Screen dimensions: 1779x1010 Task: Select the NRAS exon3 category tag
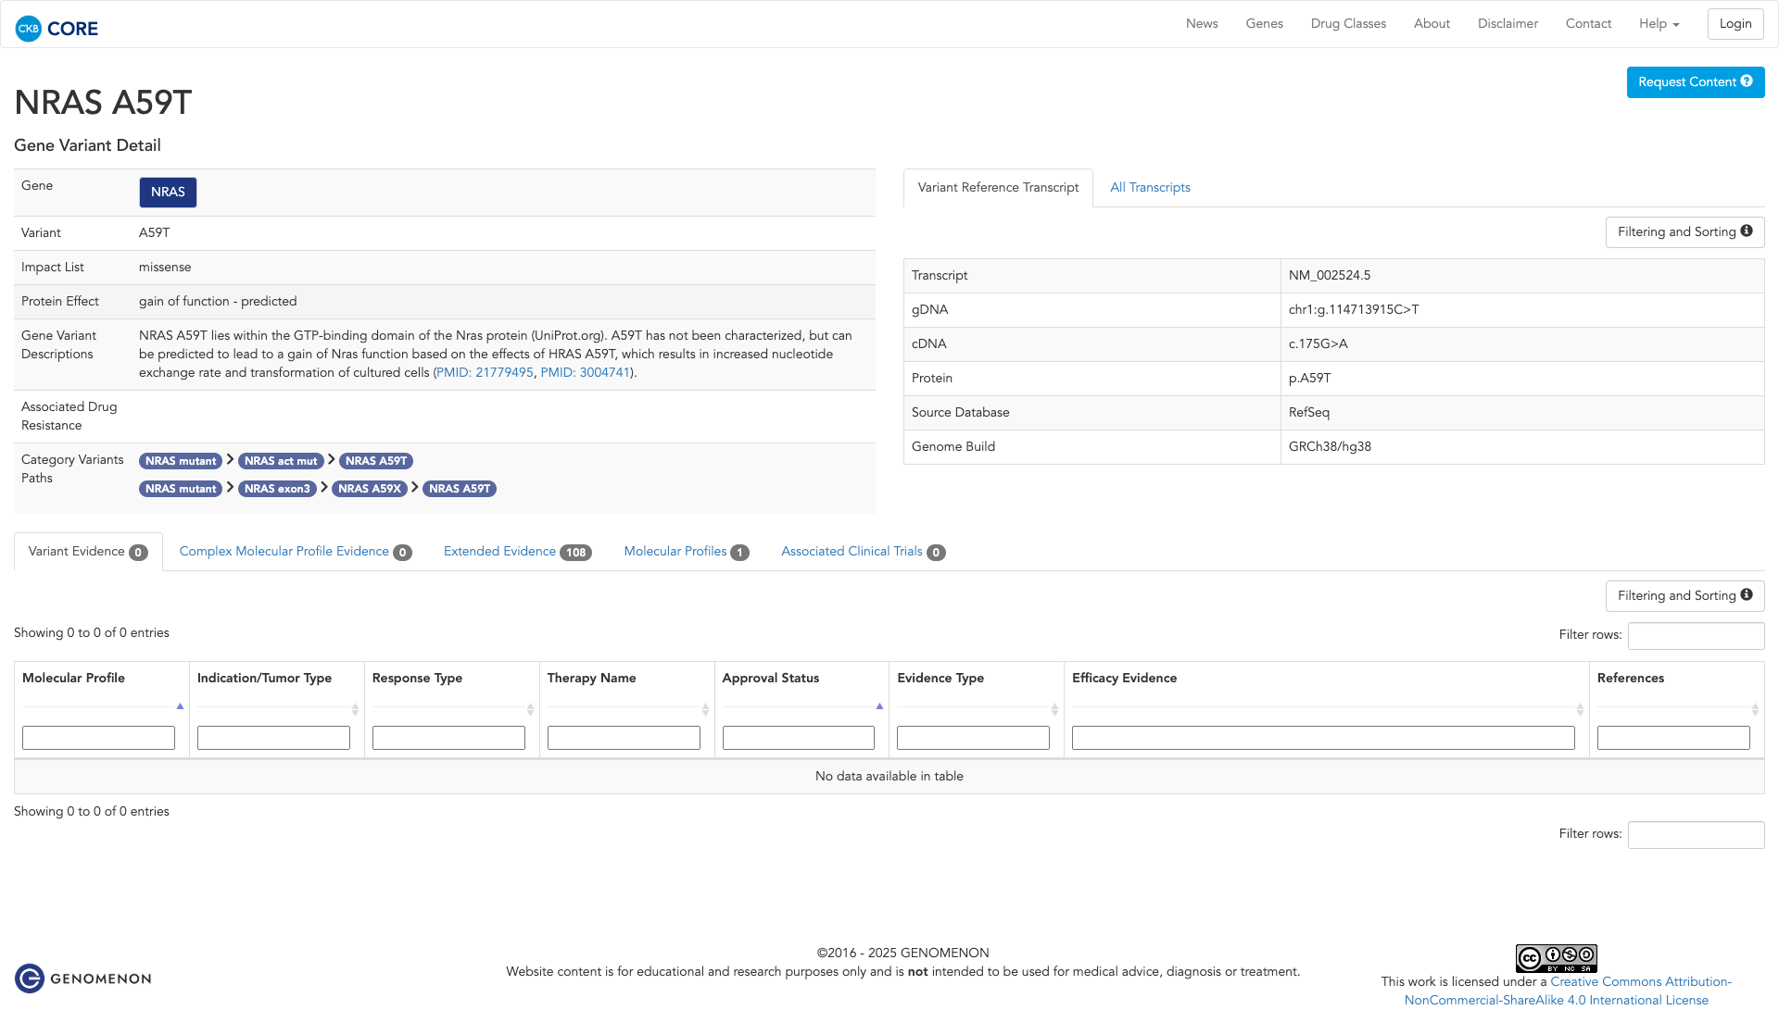[x=277, y=489]
